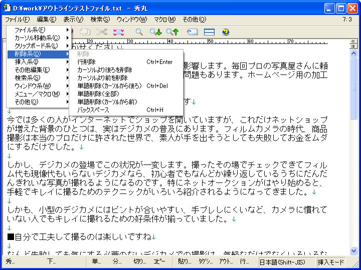Click the cursor position readout 7: 3
This screenshot has width=361, height=270.
347,19
